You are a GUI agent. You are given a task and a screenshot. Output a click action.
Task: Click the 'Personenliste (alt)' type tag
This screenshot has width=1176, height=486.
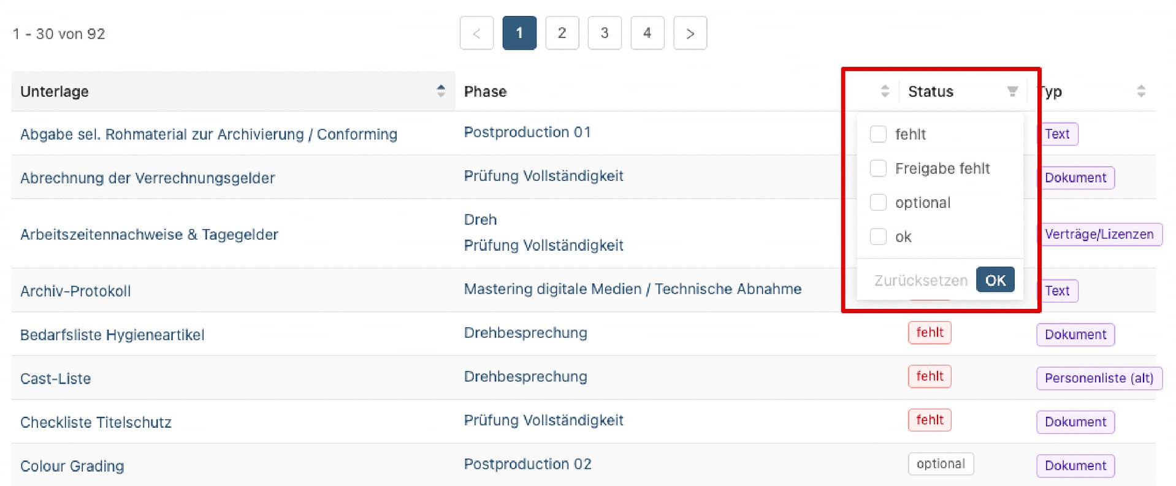pos(1099,378)
